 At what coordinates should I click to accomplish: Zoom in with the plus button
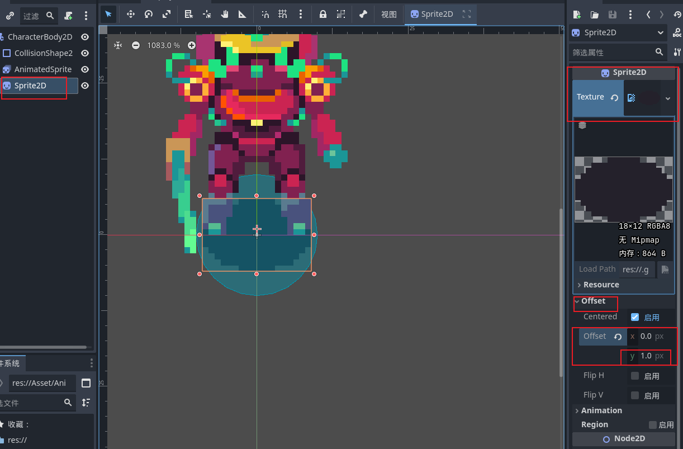click(192, 45)
